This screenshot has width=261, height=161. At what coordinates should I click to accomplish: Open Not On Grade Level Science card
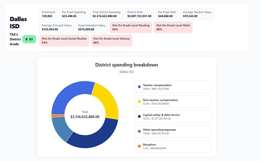pos(111,41)
